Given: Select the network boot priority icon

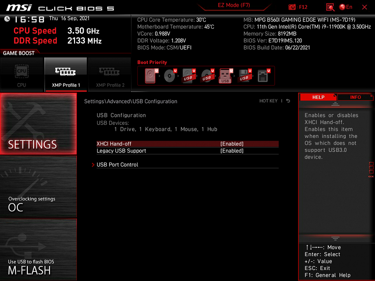Looking at the screenshot, I should click(x=263, y=76).
